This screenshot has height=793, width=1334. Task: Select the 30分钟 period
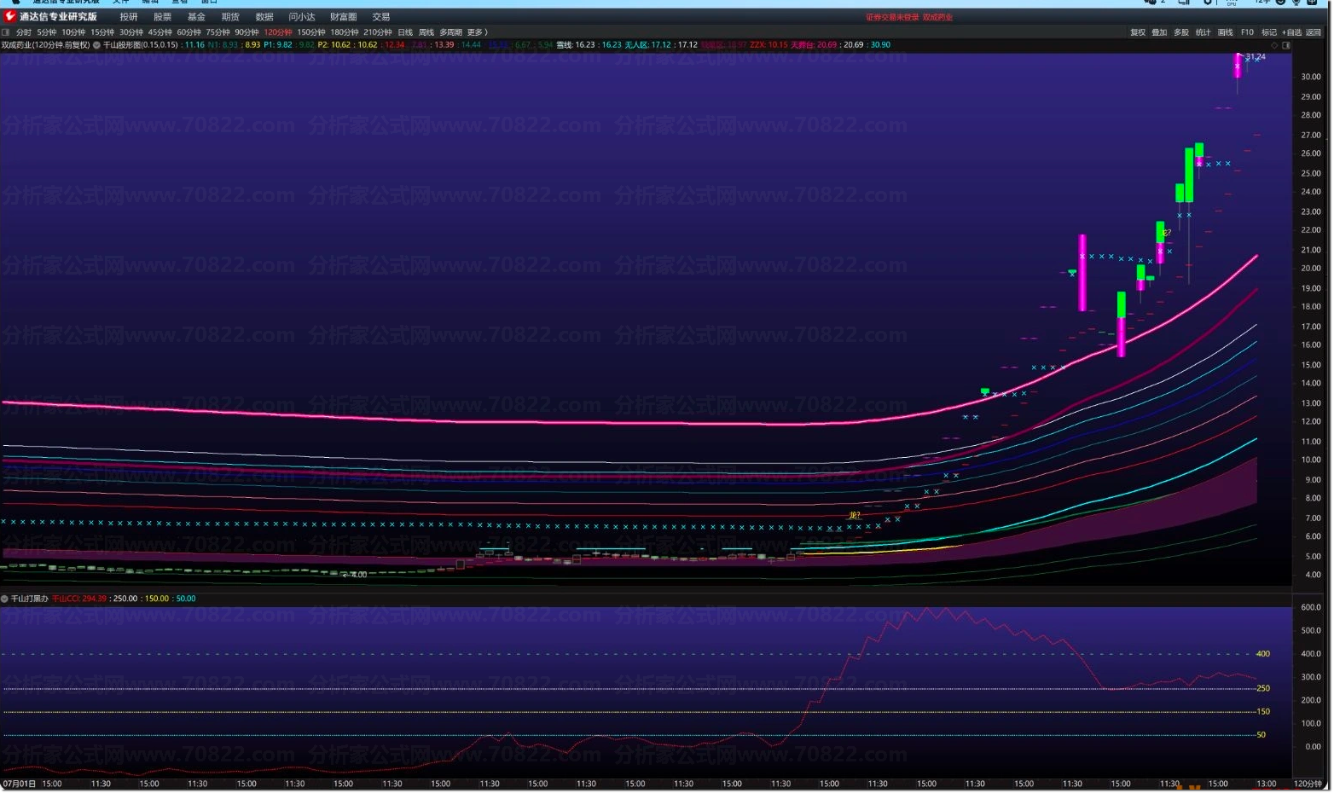131,32
